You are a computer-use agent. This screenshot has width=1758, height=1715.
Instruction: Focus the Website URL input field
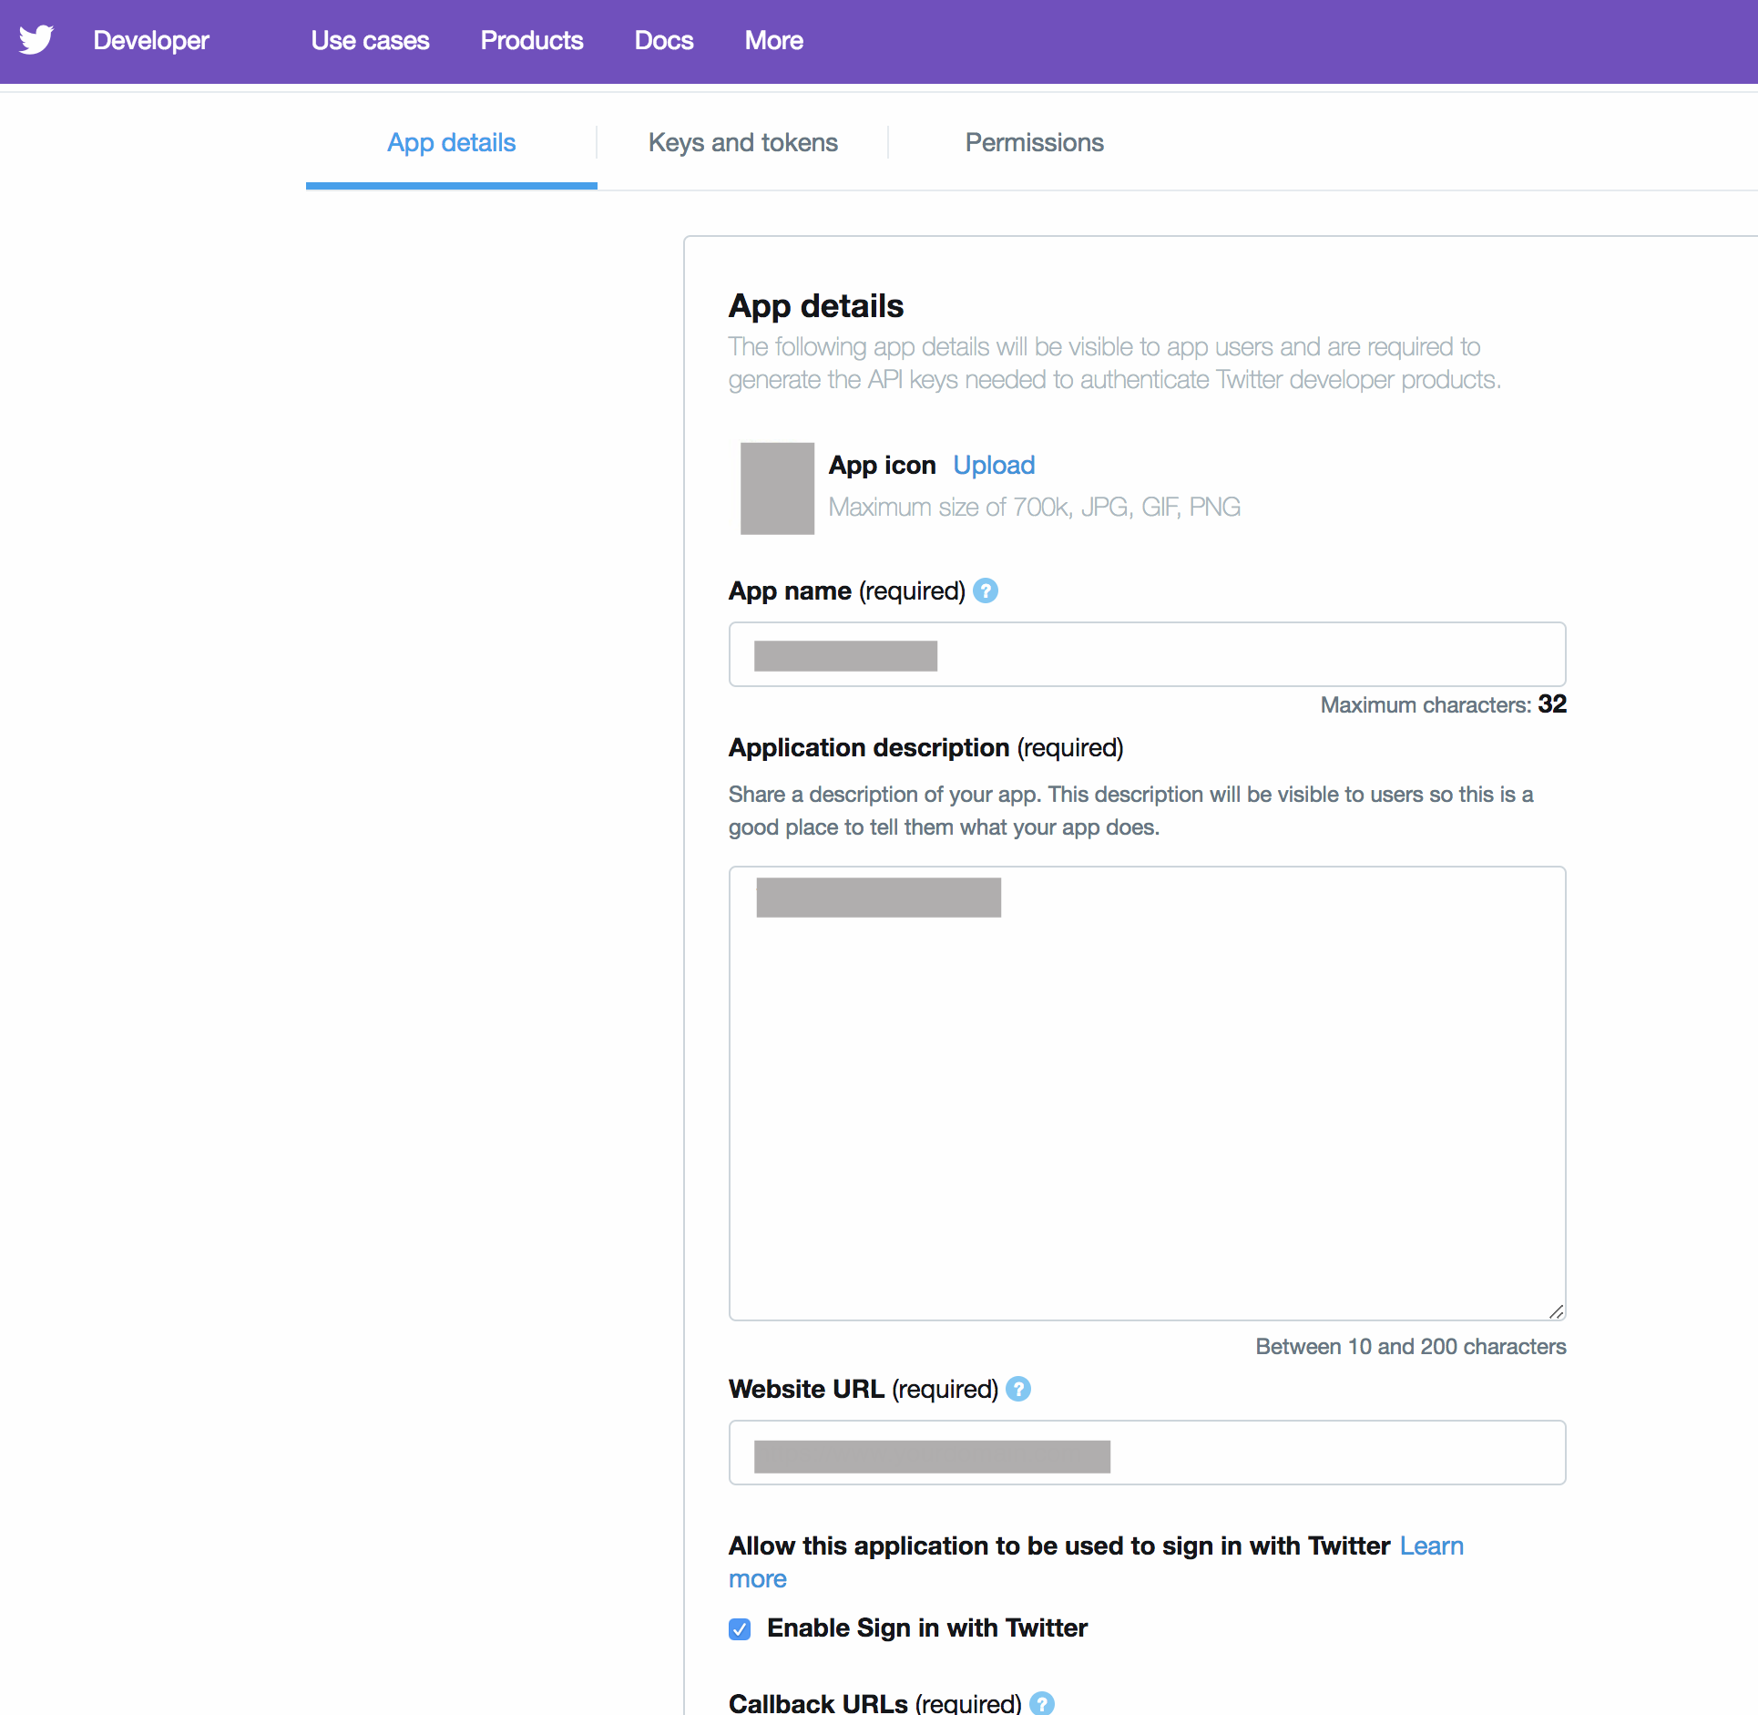1148,1453
